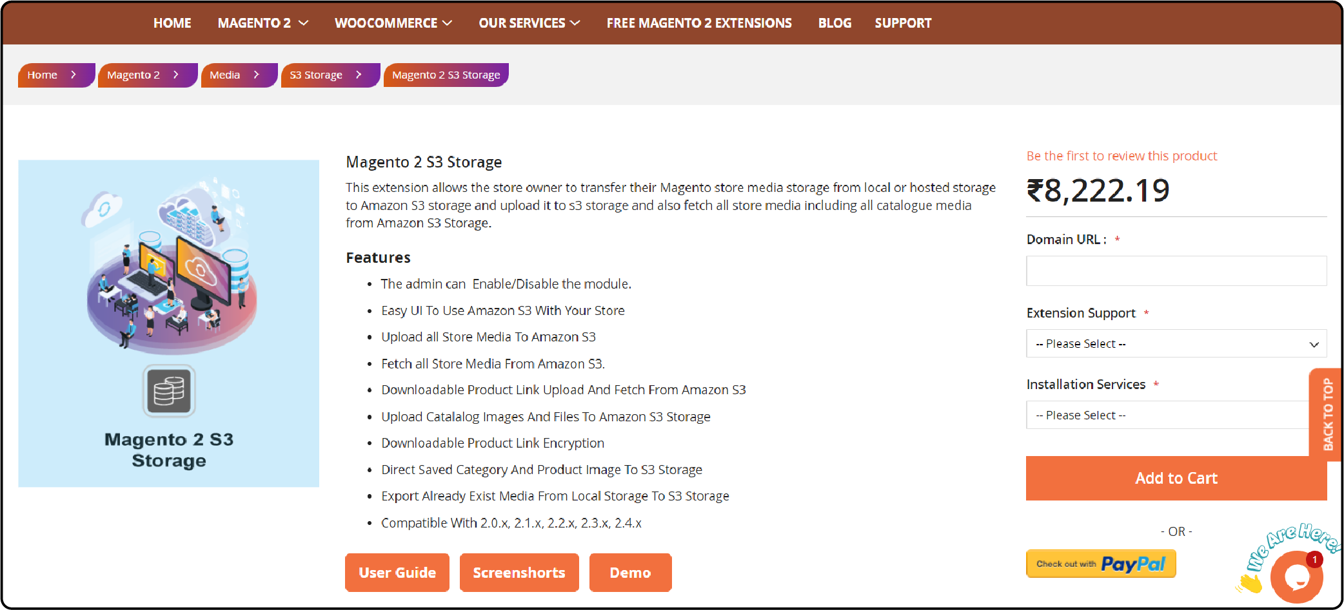Click 'Export Already Exist Media' feature line
This screenshot has height=610, width=1344.
(x=555, y=496)
